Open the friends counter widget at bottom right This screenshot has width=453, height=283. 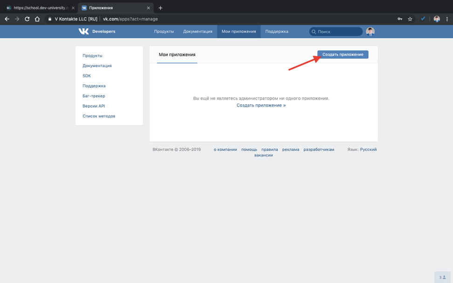click(442, 277)
